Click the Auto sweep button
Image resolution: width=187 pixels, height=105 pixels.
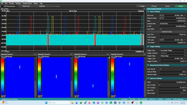154,6
